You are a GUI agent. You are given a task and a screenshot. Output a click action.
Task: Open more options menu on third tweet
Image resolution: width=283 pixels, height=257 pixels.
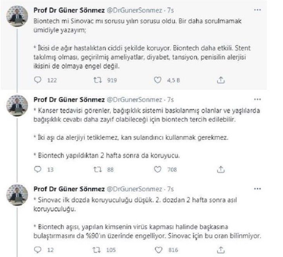pos(257,188)
